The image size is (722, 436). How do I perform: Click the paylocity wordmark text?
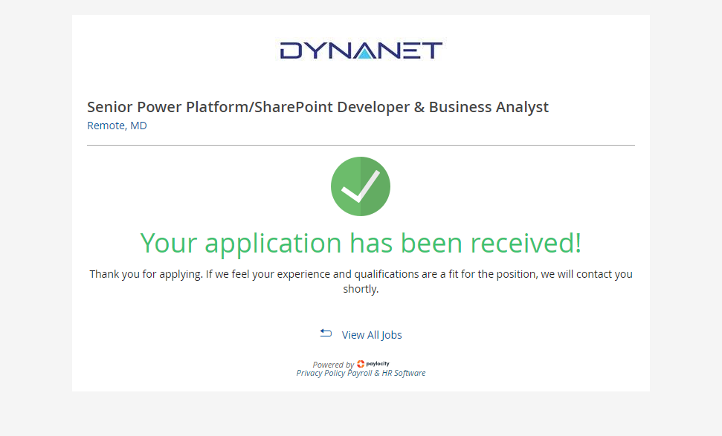(378, 364)
